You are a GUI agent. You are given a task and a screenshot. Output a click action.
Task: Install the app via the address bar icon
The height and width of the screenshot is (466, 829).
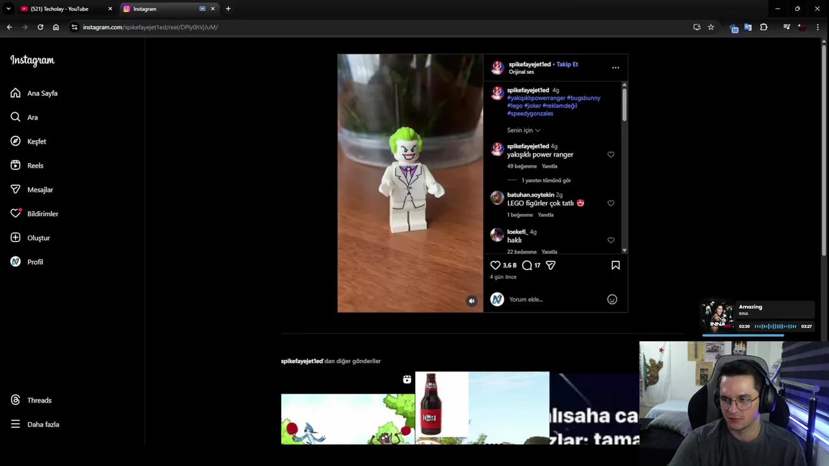point(697,27)
